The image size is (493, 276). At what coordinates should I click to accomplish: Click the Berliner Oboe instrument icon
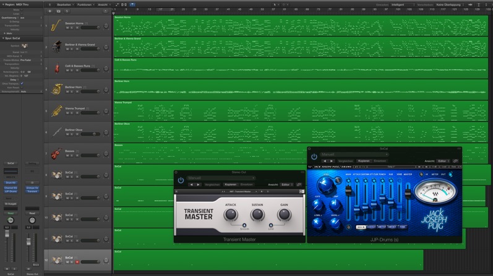56,132
